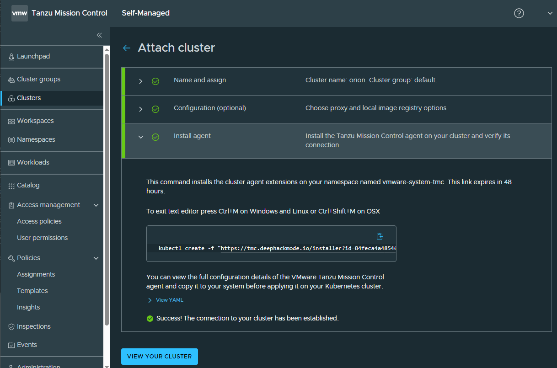Click the Name and assign step title

click(200, 80)
